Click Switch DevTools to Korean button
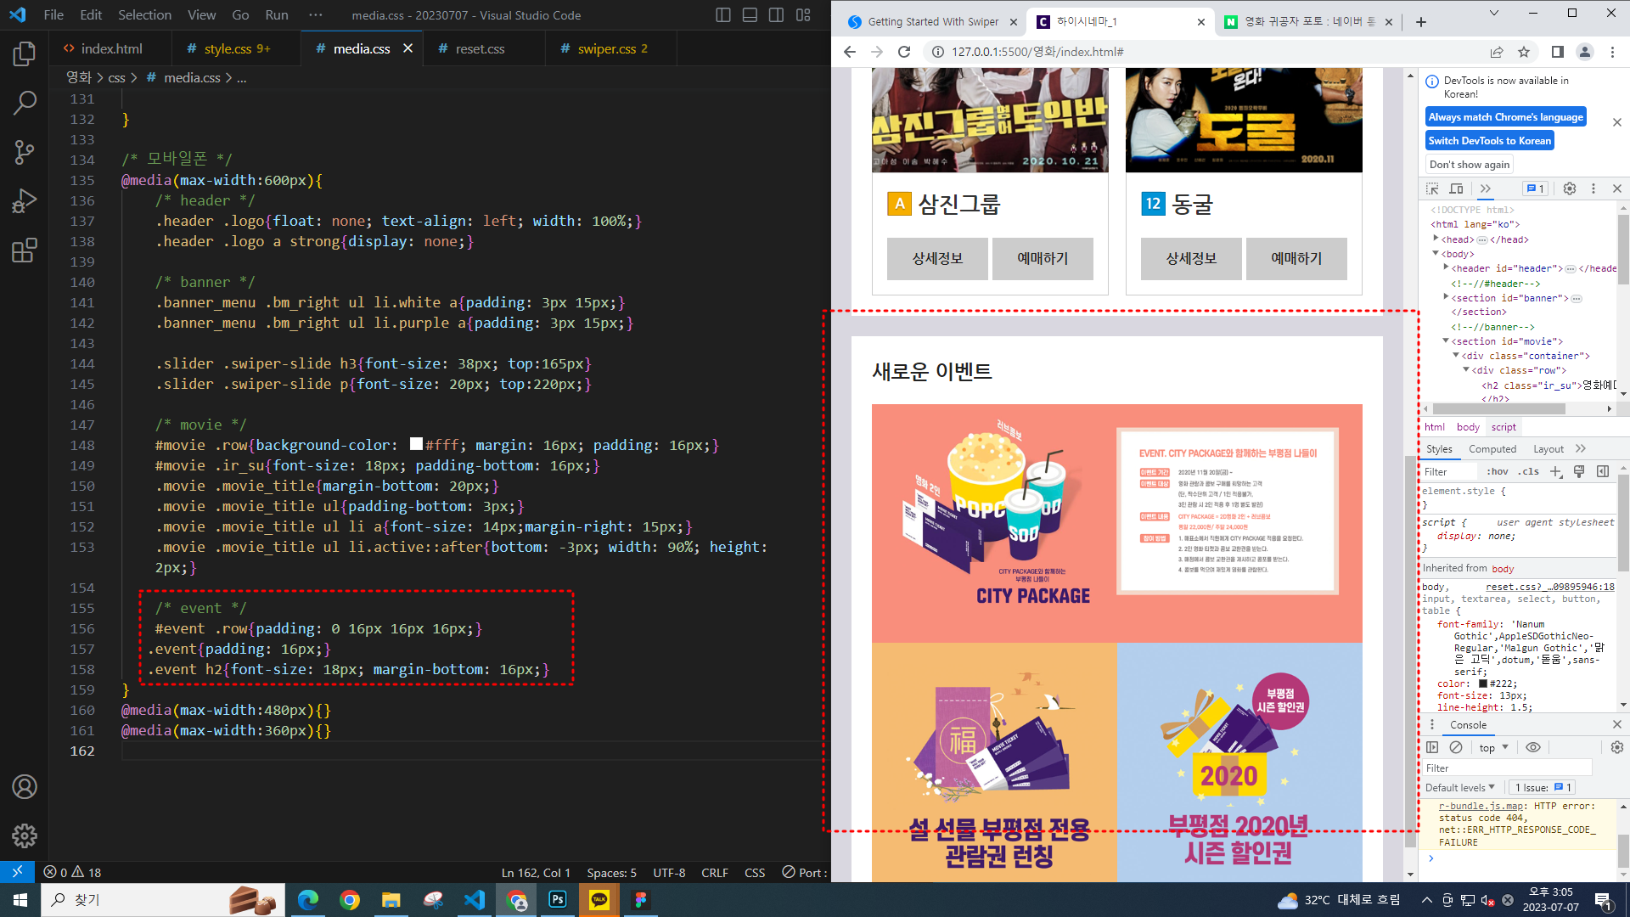The width and height of the screenshot is (1630, 917). (1489, 140)
